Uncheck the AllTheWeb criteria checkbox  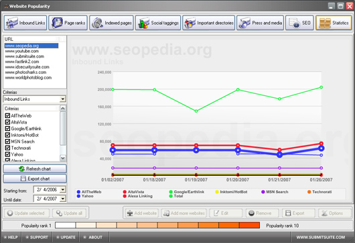(7, 115)
